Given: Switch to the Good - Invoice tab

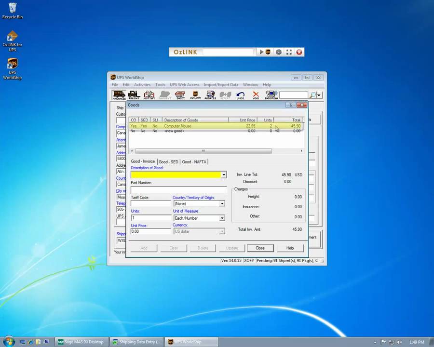Looking at the screenshot, I should [x=143, y=161].
